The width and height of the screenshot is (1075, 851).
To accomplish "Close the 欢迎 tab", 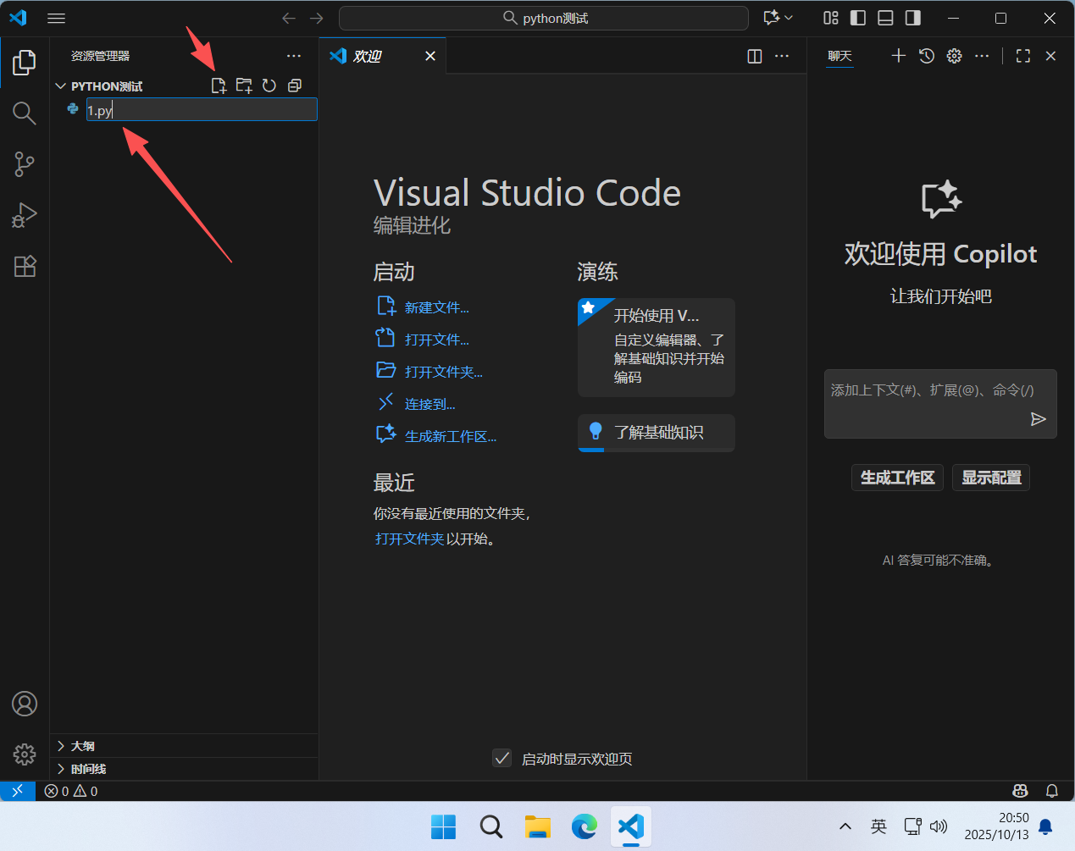I will 430,56.
